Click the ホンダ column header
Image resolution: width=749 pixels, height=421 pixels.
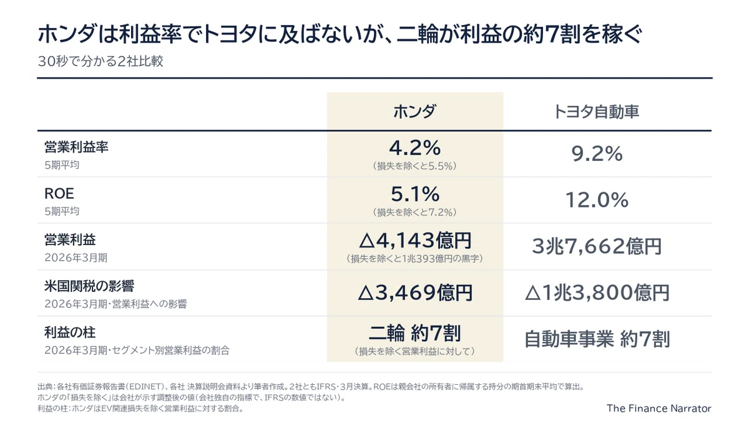415,112
